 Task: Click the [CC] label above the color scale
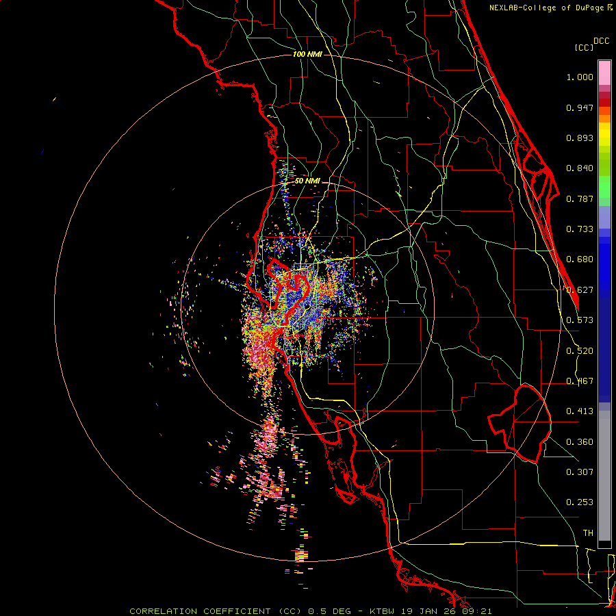[x=584, y=47]
